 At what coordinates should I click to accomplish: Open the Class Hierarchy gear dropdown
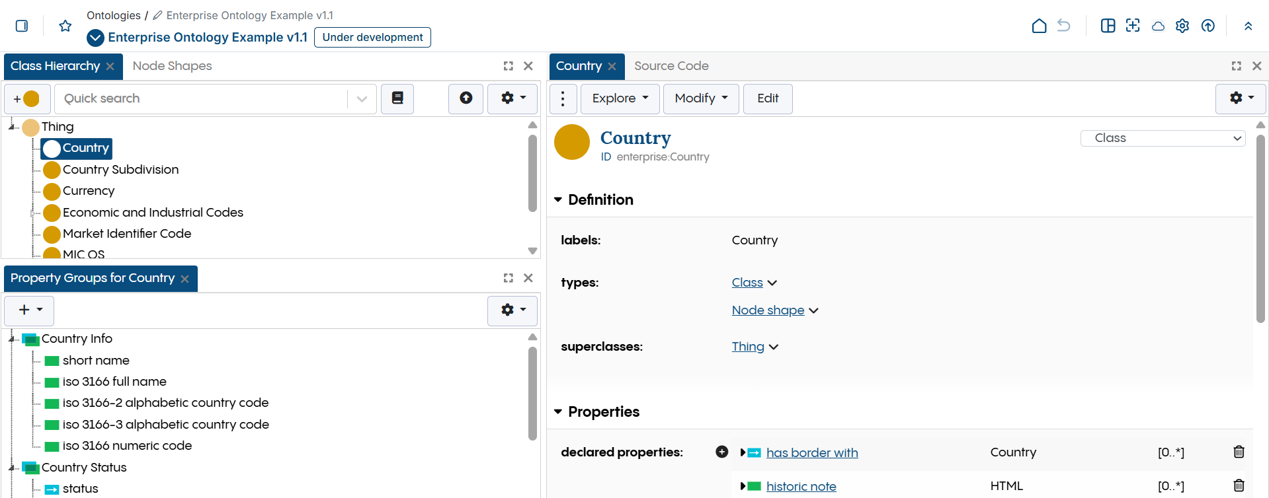[512, 98]
